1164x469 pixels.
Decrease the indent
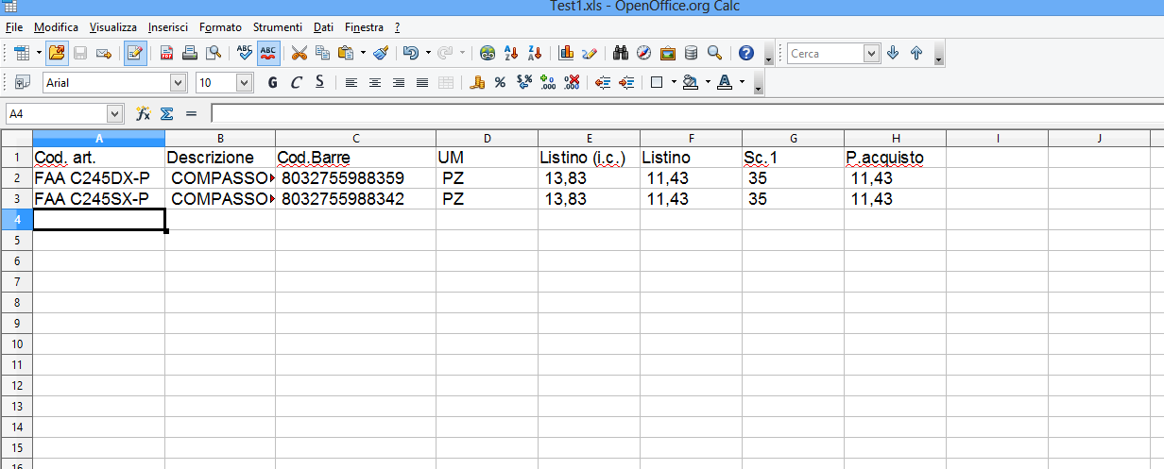(603, 83)
